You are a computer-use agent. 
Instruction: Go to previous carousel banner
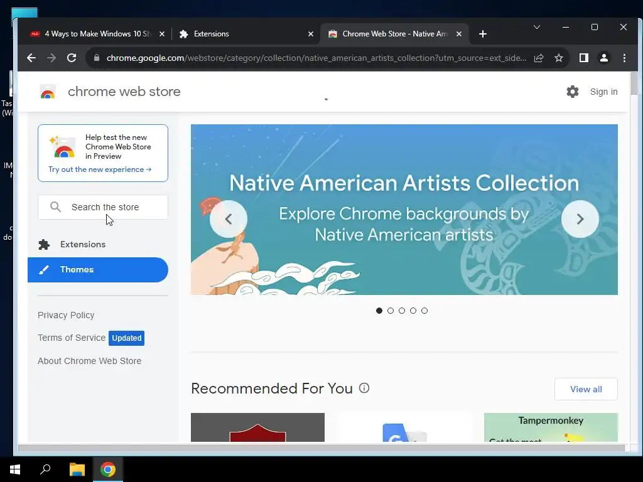[x=229, y=219]
